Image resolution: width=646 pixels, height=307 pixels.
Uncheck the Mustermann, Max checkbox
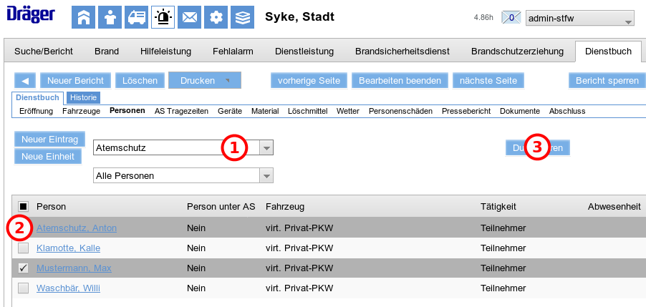point(24,268)
